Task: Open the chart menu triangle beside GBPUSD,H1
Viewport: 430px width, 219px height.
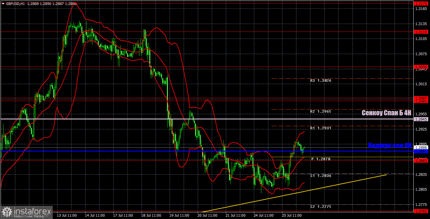Action: (3, 4)
